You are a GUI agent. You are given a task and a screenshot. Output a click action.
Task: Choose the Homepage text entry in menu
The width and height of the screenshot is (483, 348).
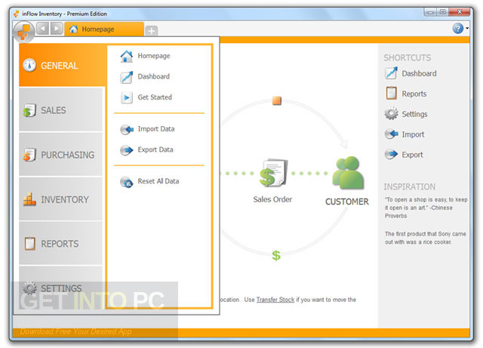pyautogui.click(x=154, y=56)
